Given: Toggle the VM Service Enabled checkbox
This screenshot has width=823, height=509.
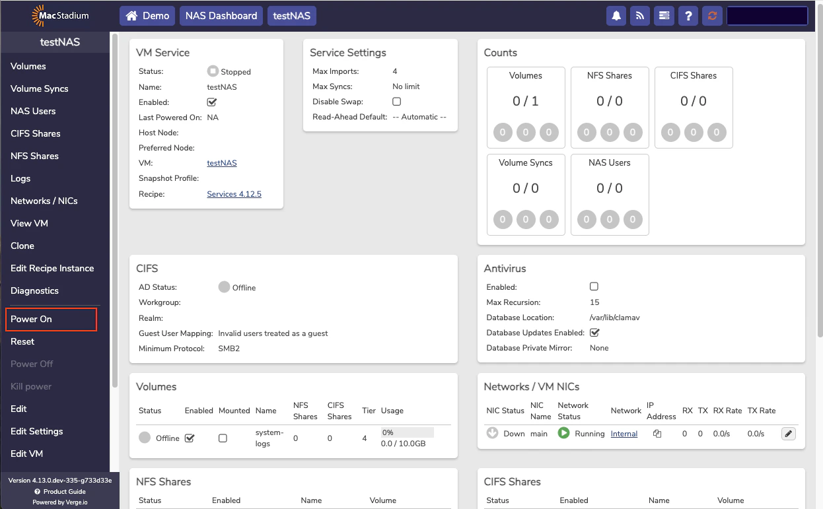Looking at the screenshot, I should tap(212, 102).
